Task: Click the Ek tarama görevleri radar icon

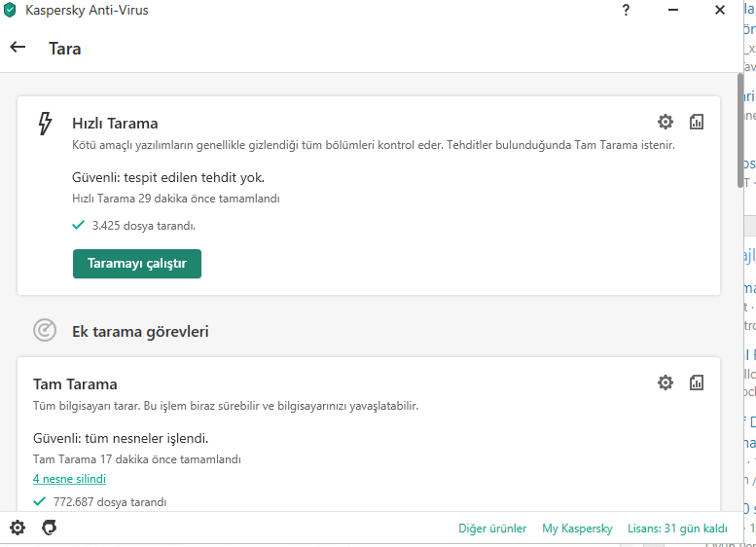Action: tap(45, 330)
